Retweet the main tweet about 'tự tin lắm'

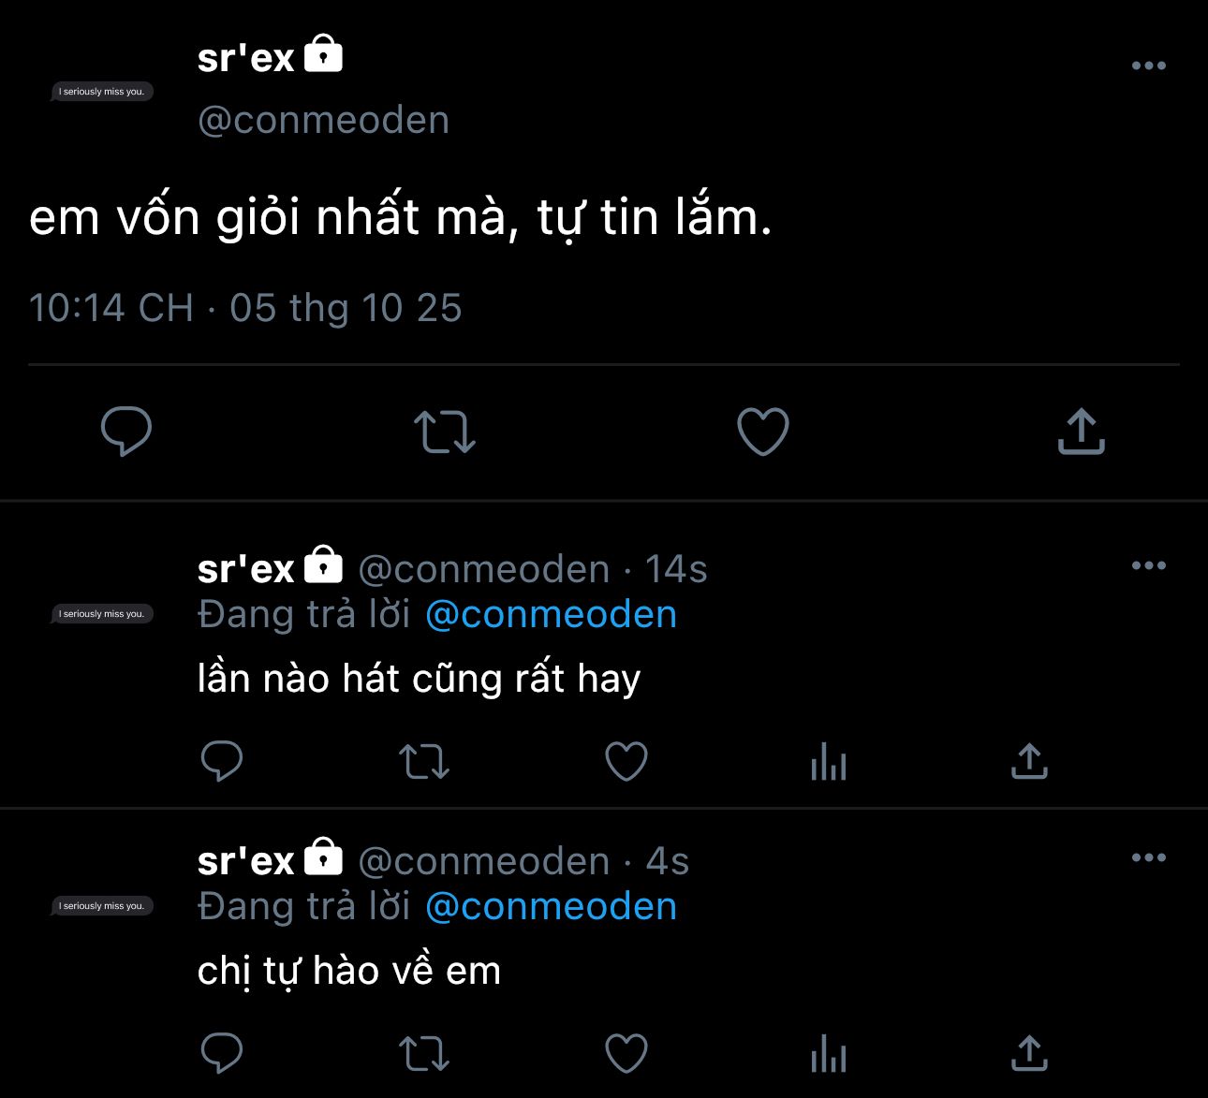[x=445, y=432]
